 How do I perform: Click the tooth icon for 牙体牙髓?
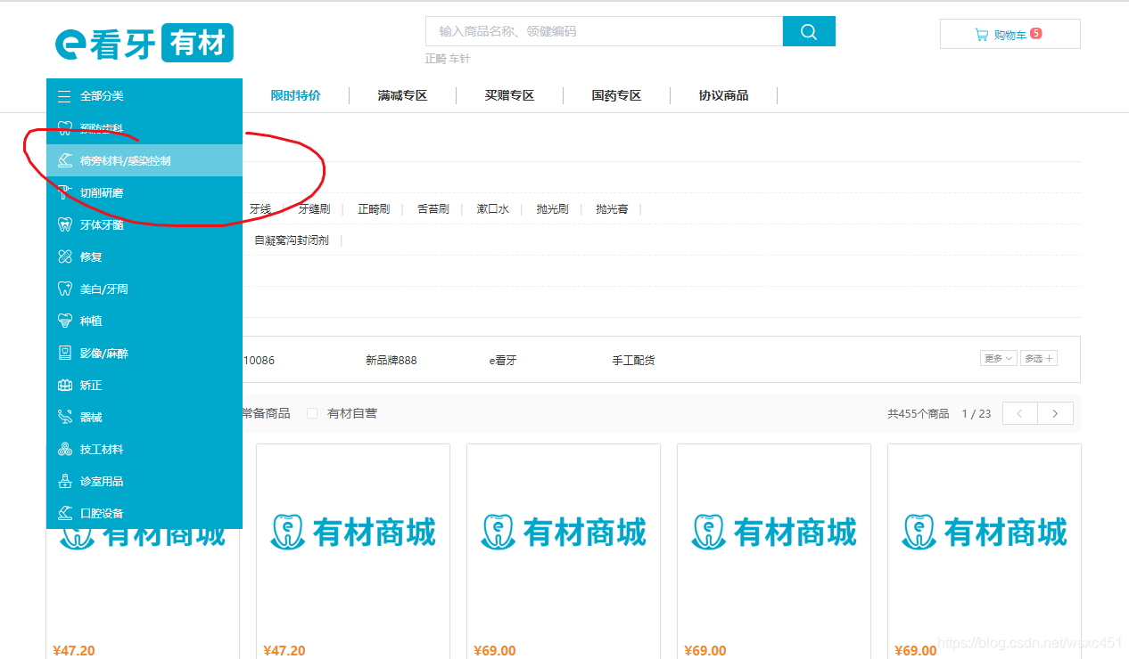click(64, 224)
